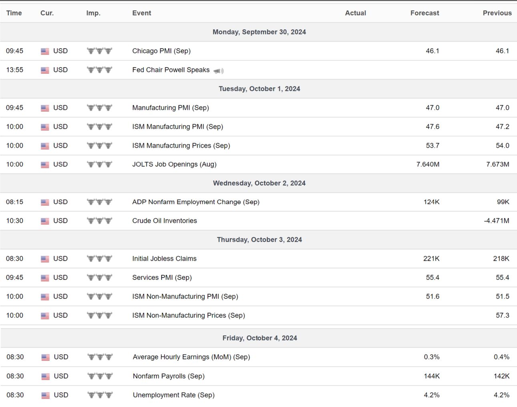
Task: Click US flag in ADP Nonfarm Employment row
Action: [x=45, y=202]
